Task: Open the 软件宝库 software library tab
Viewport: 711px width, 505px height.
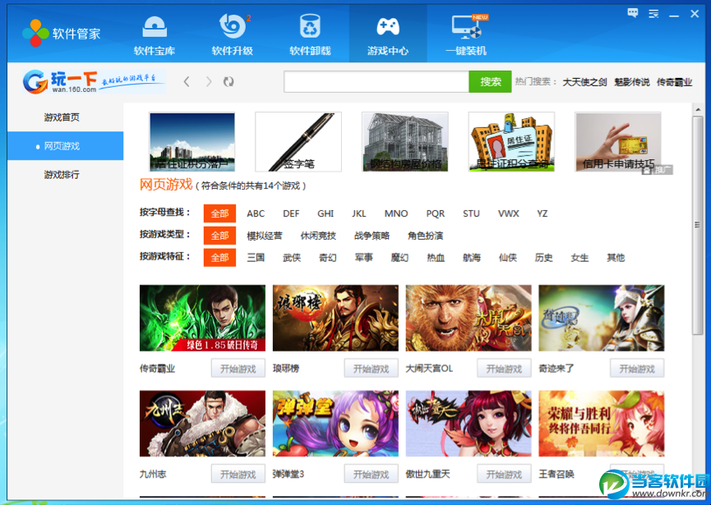Action: tap(155, 34)
